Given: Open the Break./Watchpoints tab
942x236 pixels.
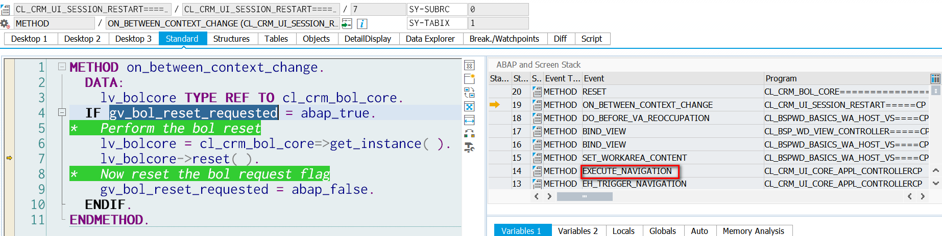Looking at the screenshot, I should click(x=504, y=39).
